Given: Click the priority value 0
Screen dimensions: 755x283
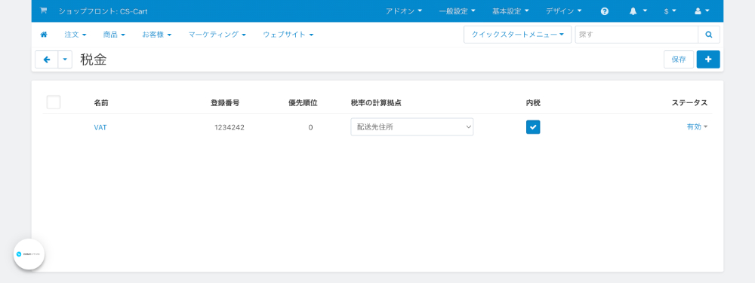Looking at the screenshot, I should [x=310, y=127].
